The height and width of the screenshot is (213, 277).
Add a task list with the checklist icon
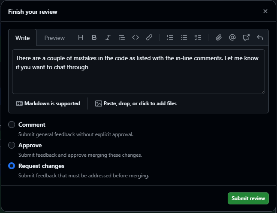(198, 38)
